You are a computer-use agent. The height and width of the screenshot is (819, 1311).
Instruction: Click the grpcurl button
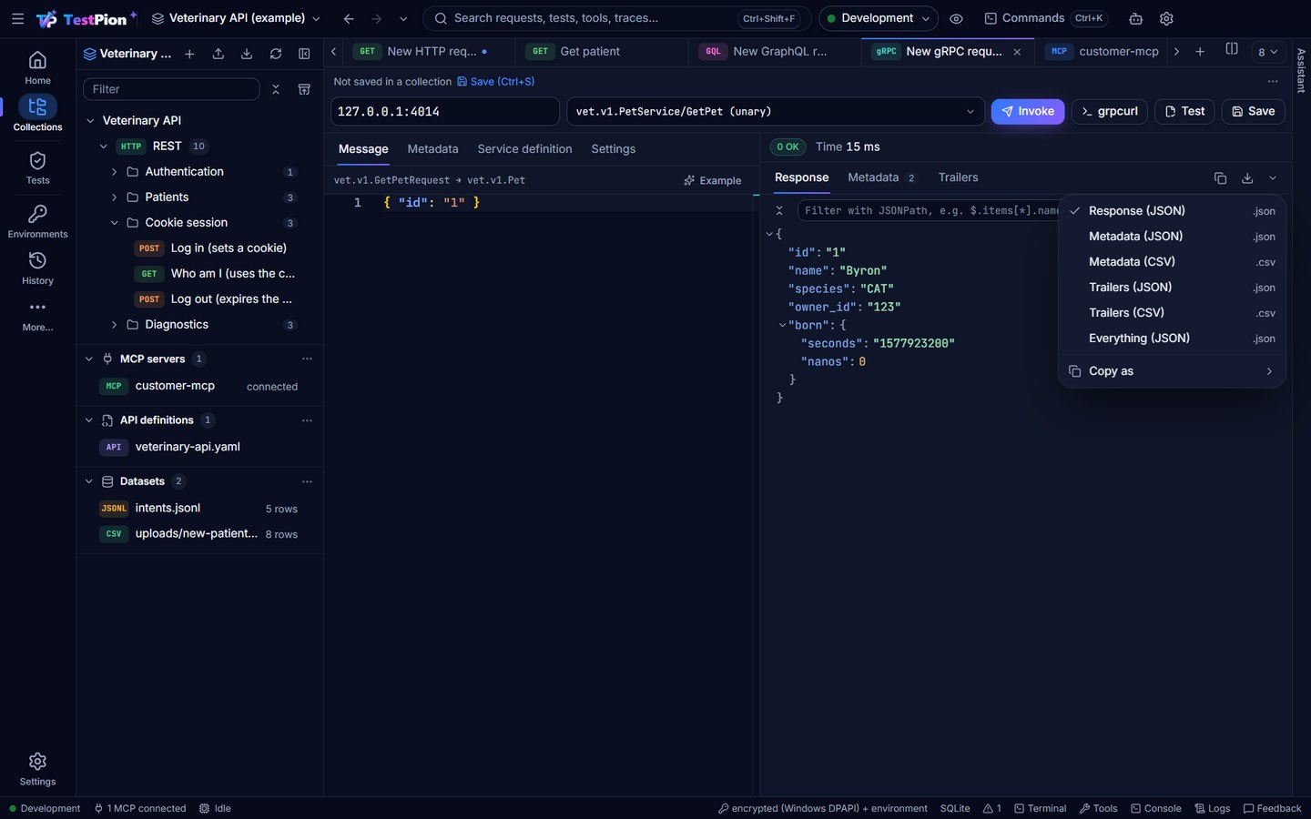coord(1109,111)
